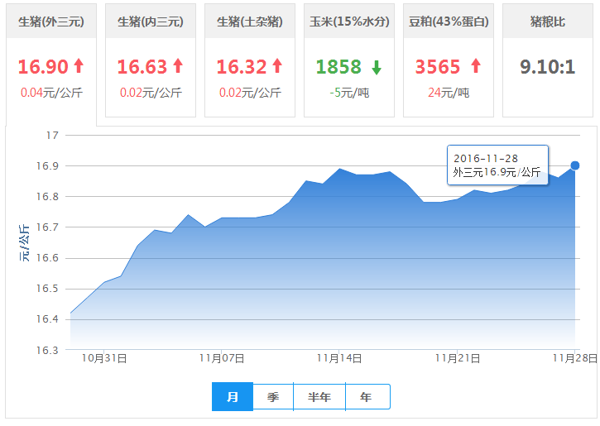The height and width of the screenshot is (426, 600).
Task: Open the 猪粮比 ratio card
Action: coord(548,60)
